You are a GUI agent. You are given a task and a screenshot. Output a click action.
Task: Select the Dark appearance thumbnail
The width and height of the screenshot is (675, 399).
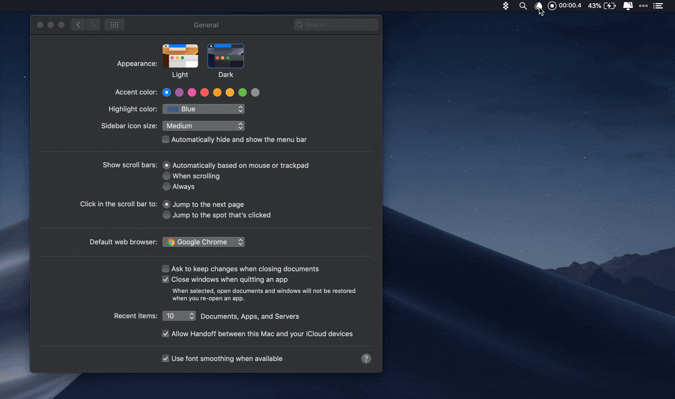tap(226, 56)
